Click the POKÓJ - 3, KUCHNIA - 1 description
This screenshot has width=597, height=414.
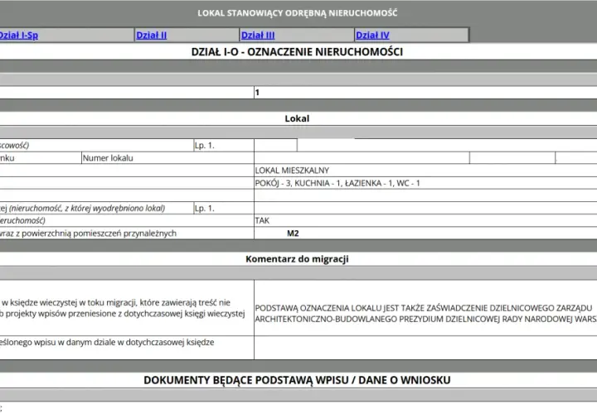(337, 183)
